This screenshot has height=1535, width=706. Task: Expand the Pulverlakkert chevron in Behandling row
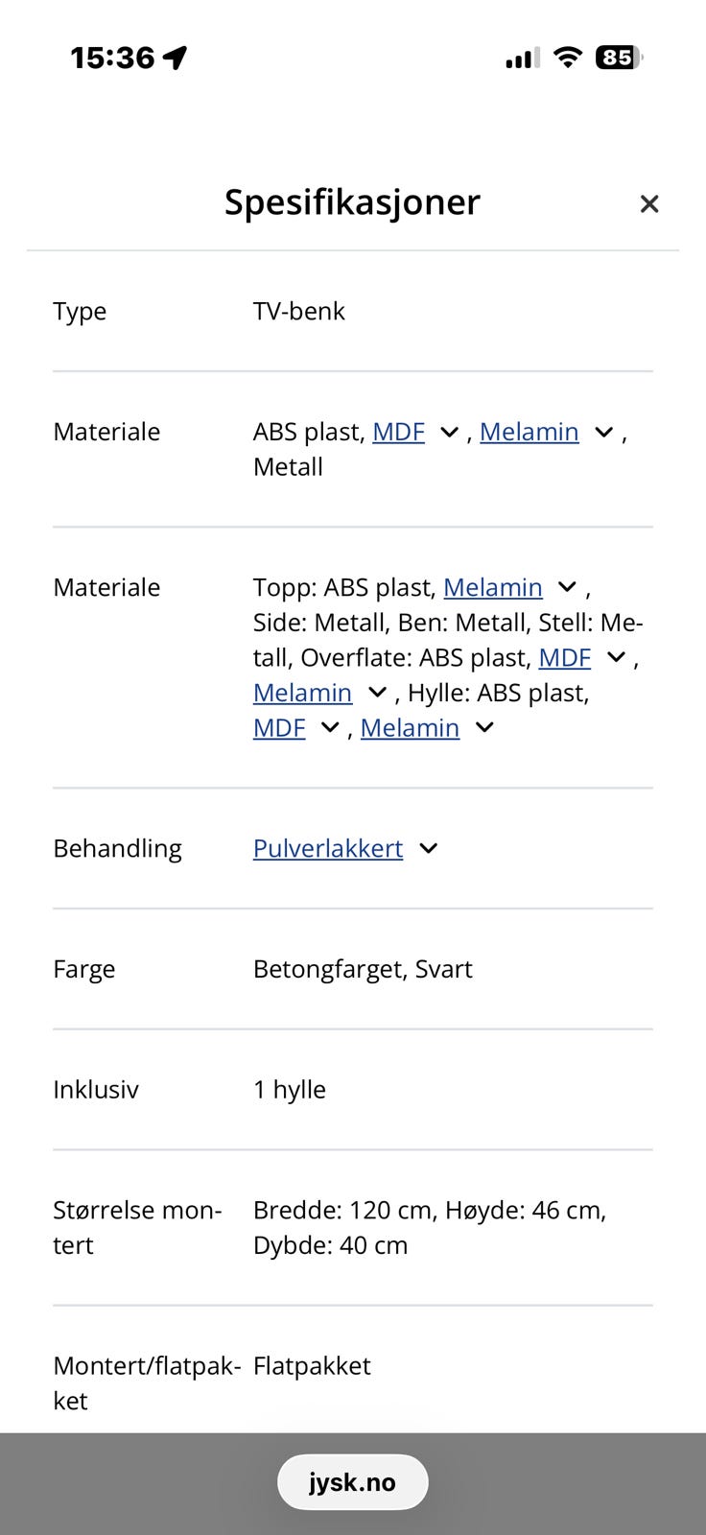click(427, 848)
